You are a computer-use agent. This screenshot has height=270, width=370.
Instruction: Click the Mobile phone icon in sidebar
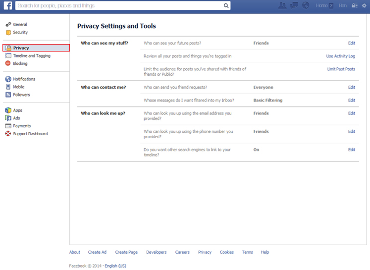click(x=8, y=87)
